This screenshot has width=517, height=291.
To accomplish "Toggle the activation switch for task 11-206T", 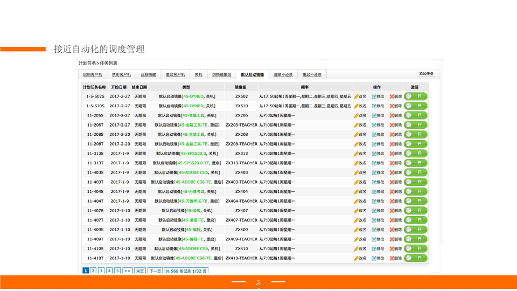I will (x=415, y=125).
